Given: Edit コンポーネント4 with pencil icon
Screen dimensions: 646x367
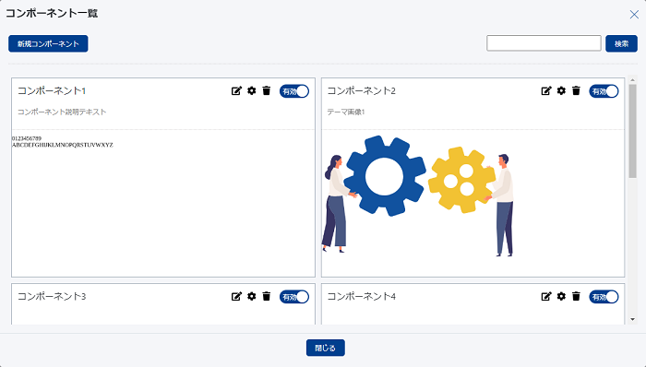Looking at the screenshot, I should (546, 296).
